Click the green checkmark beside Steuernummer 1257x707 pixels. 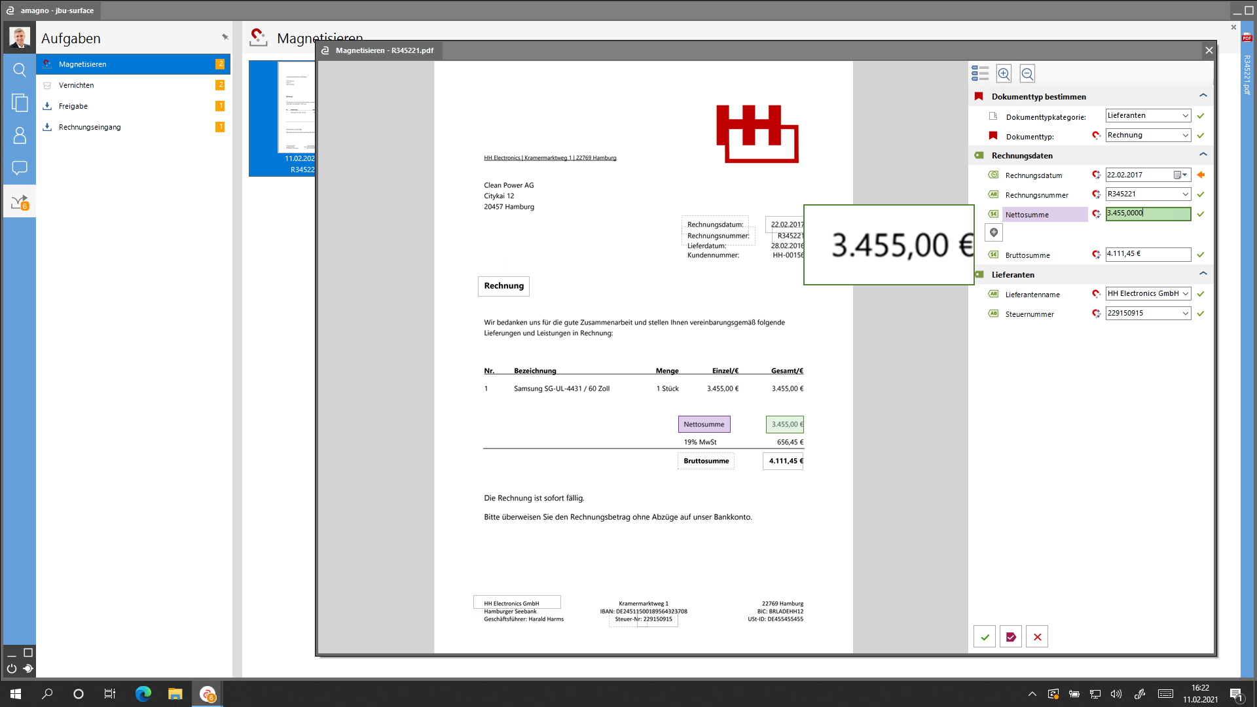coord(1201,314)
